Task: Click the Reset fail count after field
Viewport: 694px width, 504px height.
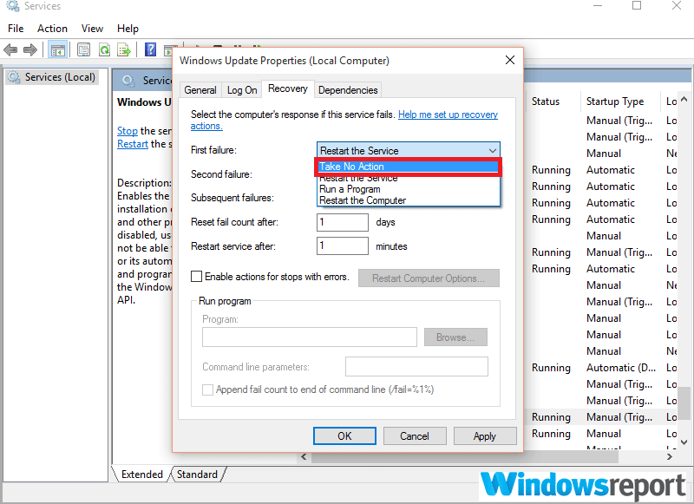Action: tap(343, 222)
